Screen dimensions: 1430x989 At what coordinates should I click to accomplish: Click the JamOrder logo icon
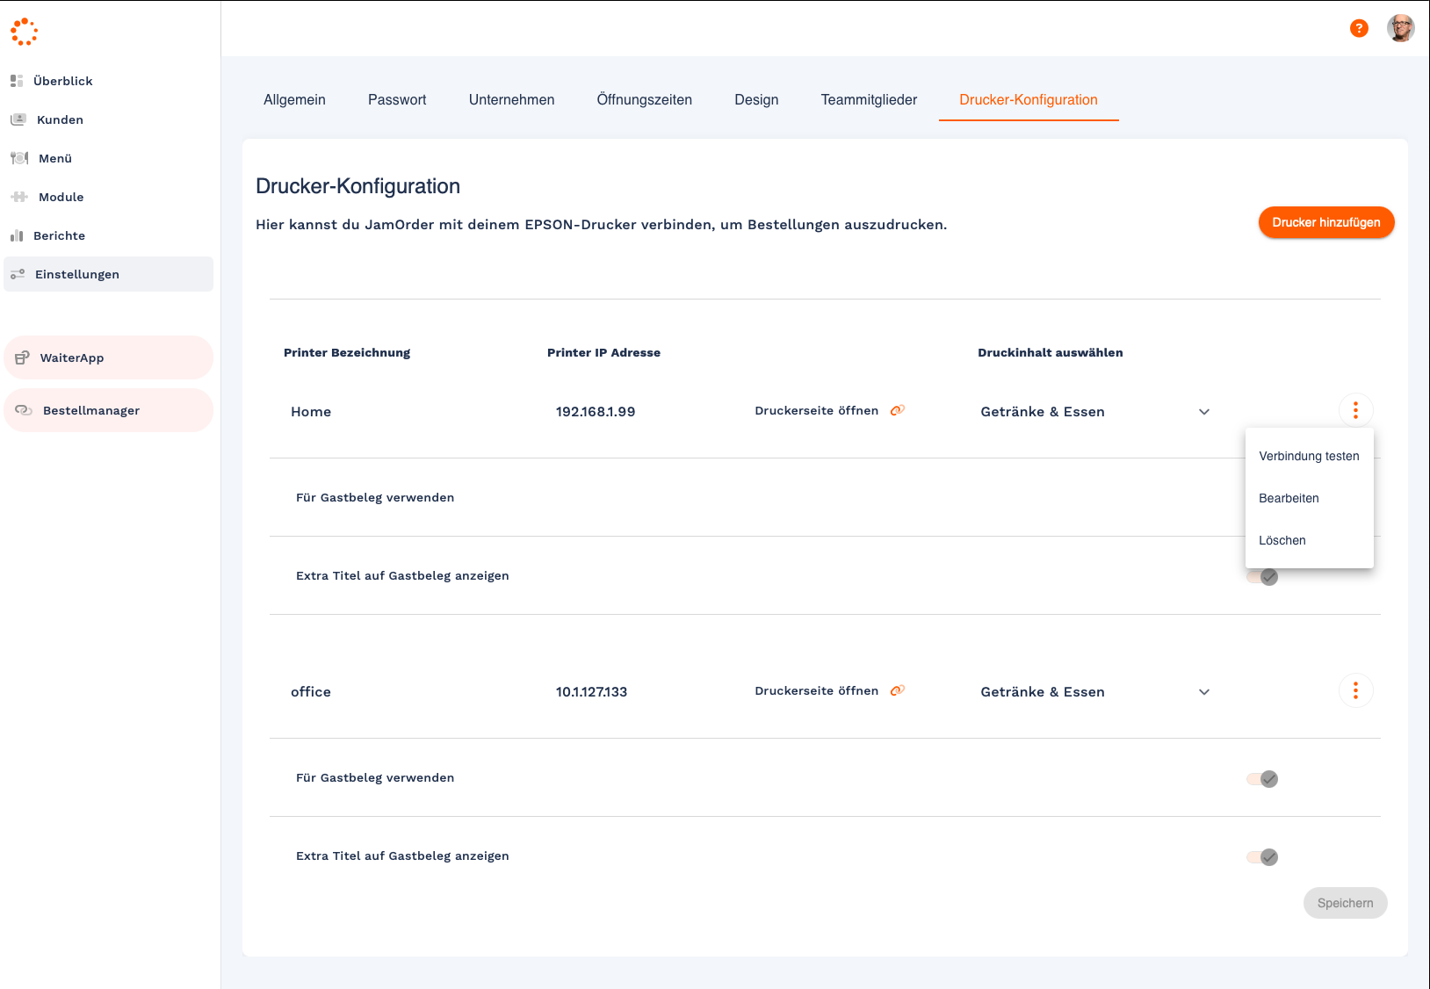click(25, 32)
